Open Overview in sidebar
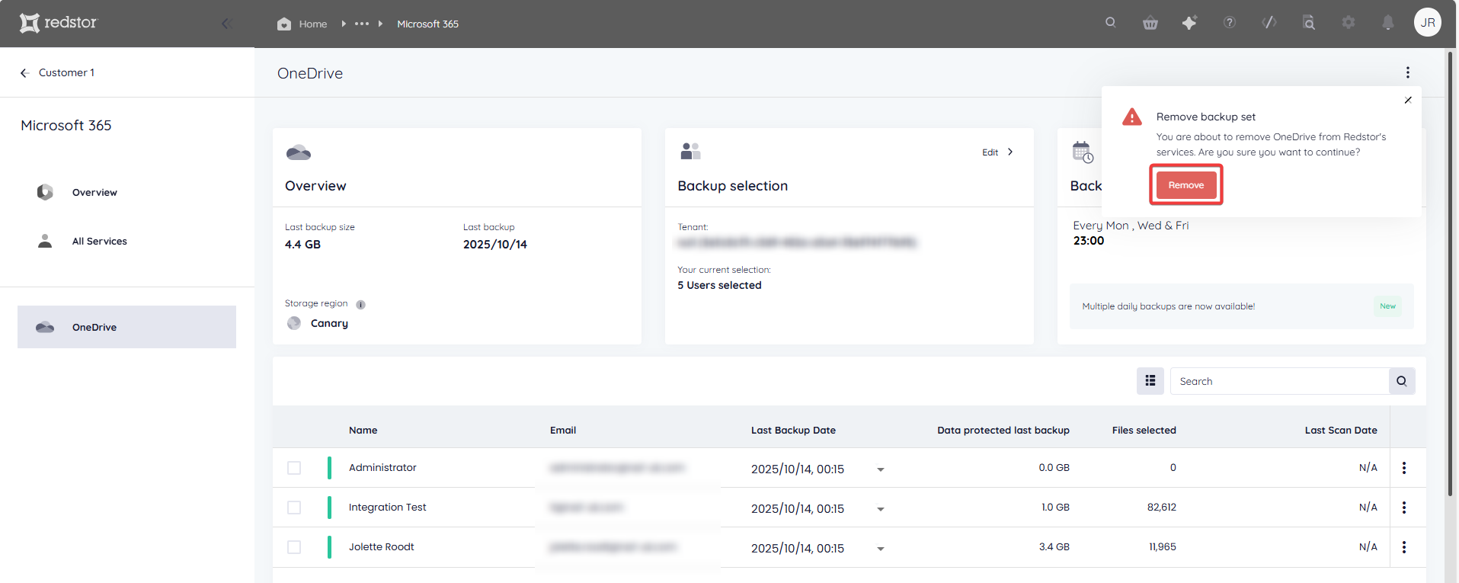1459x583 pixels. [x=94, y=192]
